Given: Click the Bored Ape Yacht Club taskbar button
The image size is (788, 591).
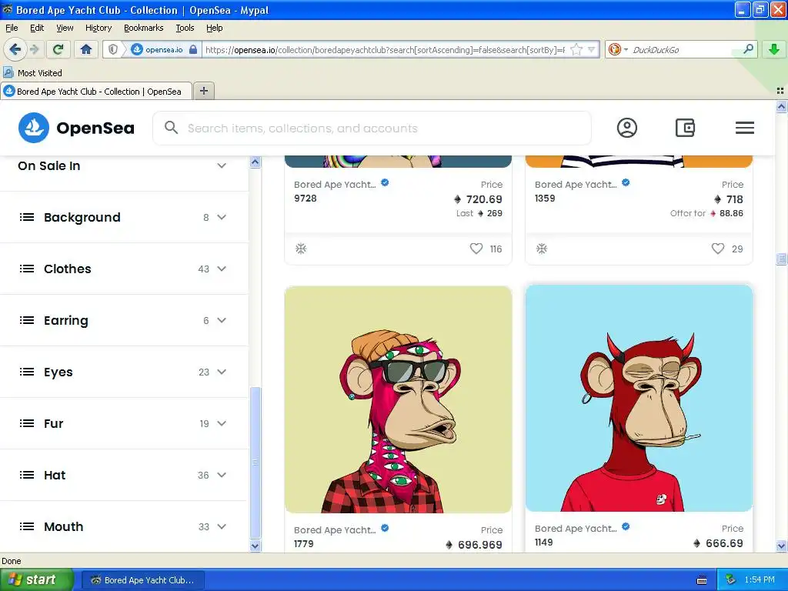Looking at the screenshot, I should pyautogui.click(x=143, y=580).
